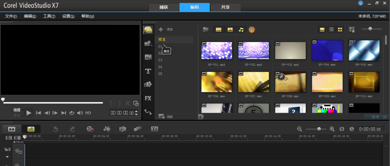The width and height of the screenshot is (390, 166).
Task: Switch to Timeline view
Action: coord(31,129)
